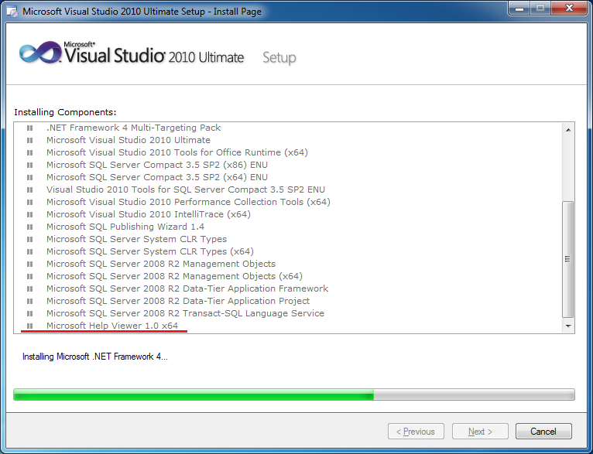This screenshot has height=454, width=593.
Task: Click pending icon beside Performance Collection Tools (x64)
Action: [30, 202]
